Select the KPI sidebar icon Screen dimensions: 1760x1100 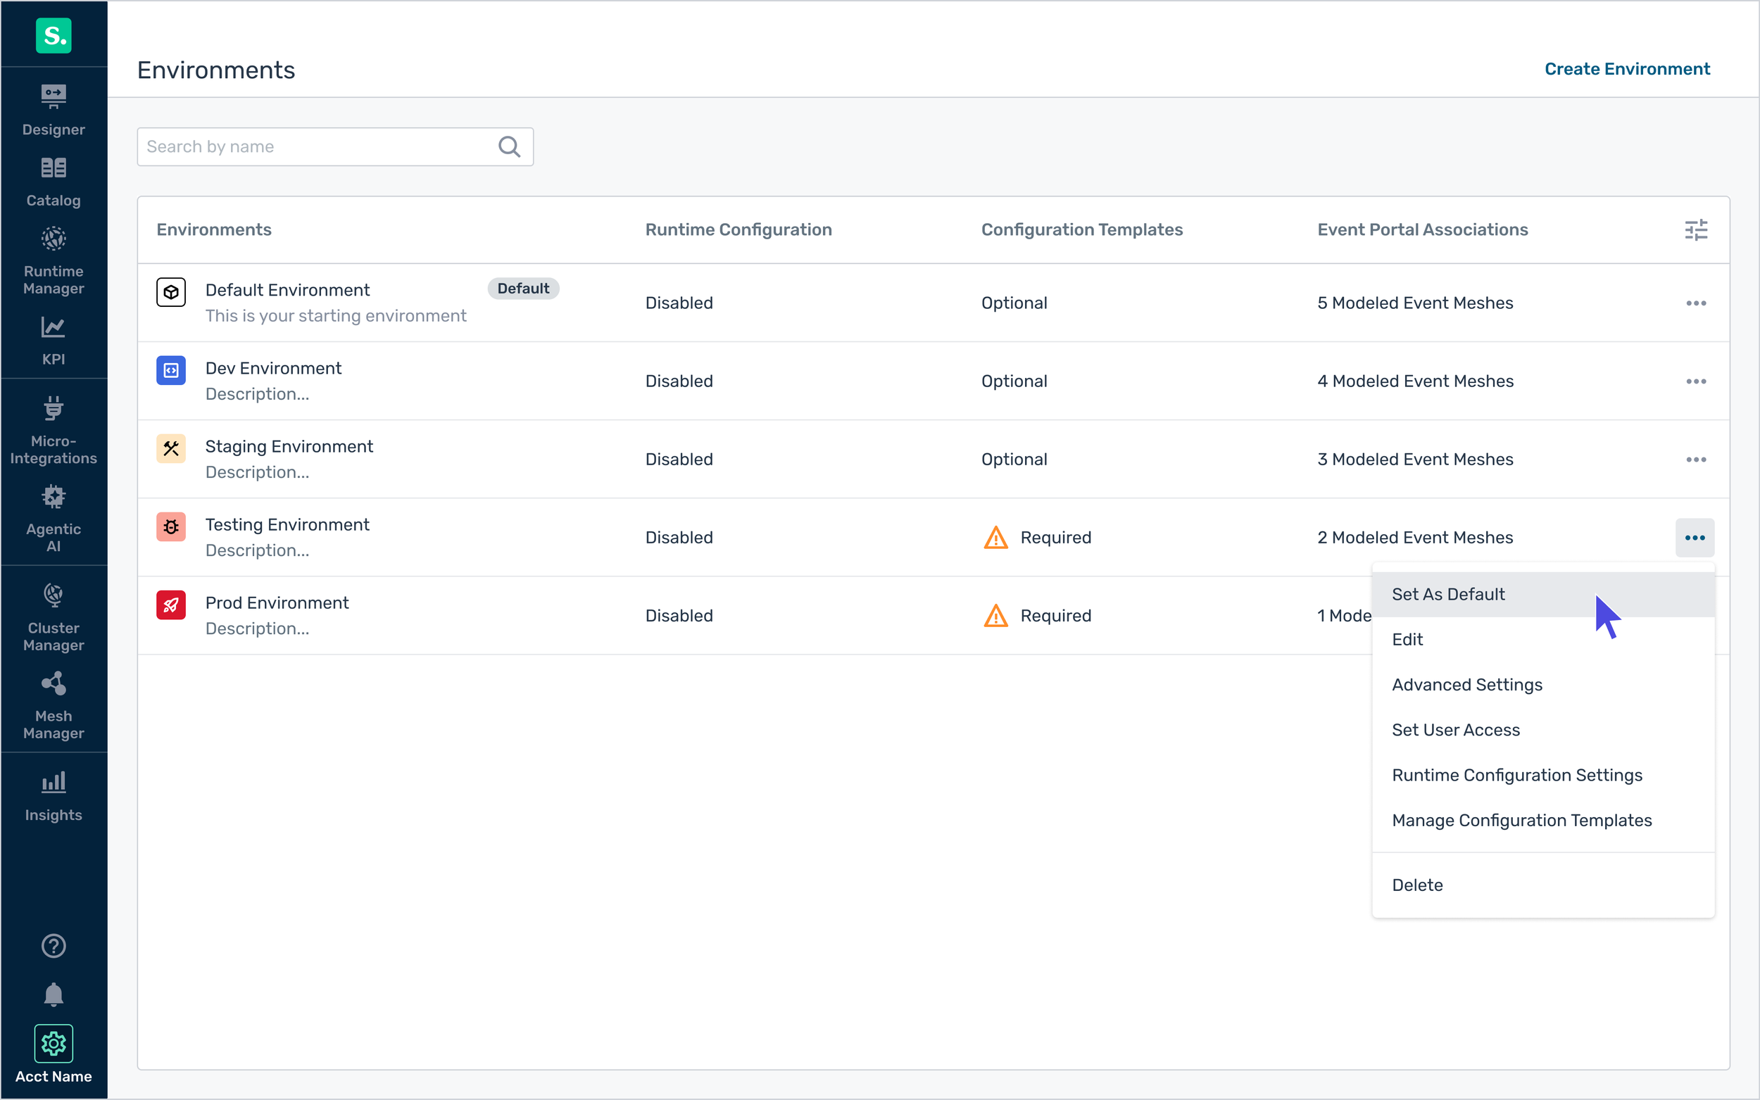[x=53, y=339]
